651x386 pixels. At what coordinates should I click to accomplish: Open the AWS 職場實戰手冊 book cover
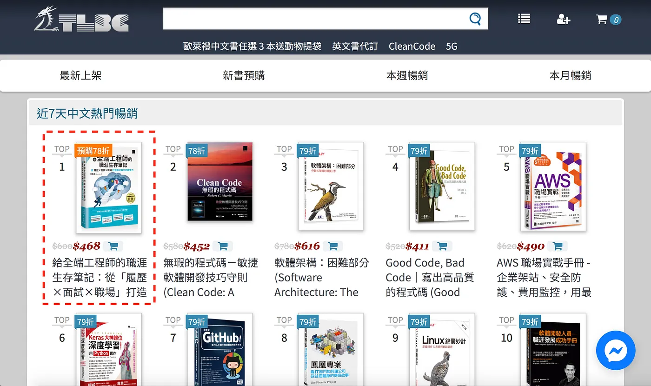(553, 186)
